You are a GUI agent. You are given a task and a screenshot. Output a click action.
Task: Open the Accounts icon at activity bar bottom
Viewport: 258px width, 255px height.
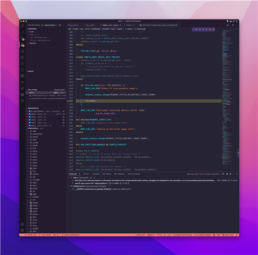pyautogui.click(x=22, y=224)
